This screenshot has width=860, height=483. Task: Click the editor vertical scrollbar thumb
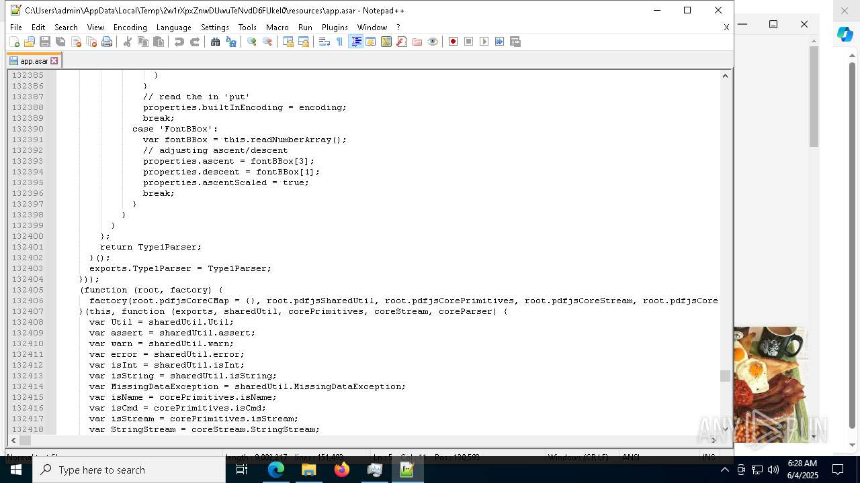pyautogui.click(x=725, y=376)
